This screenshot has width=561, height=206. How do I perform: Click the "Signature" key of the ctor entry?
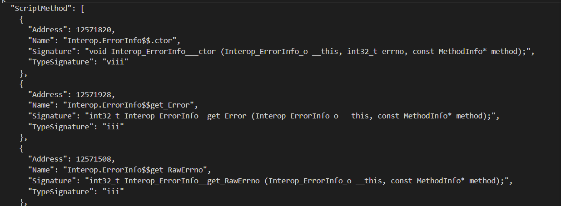(x=50, y=52)
